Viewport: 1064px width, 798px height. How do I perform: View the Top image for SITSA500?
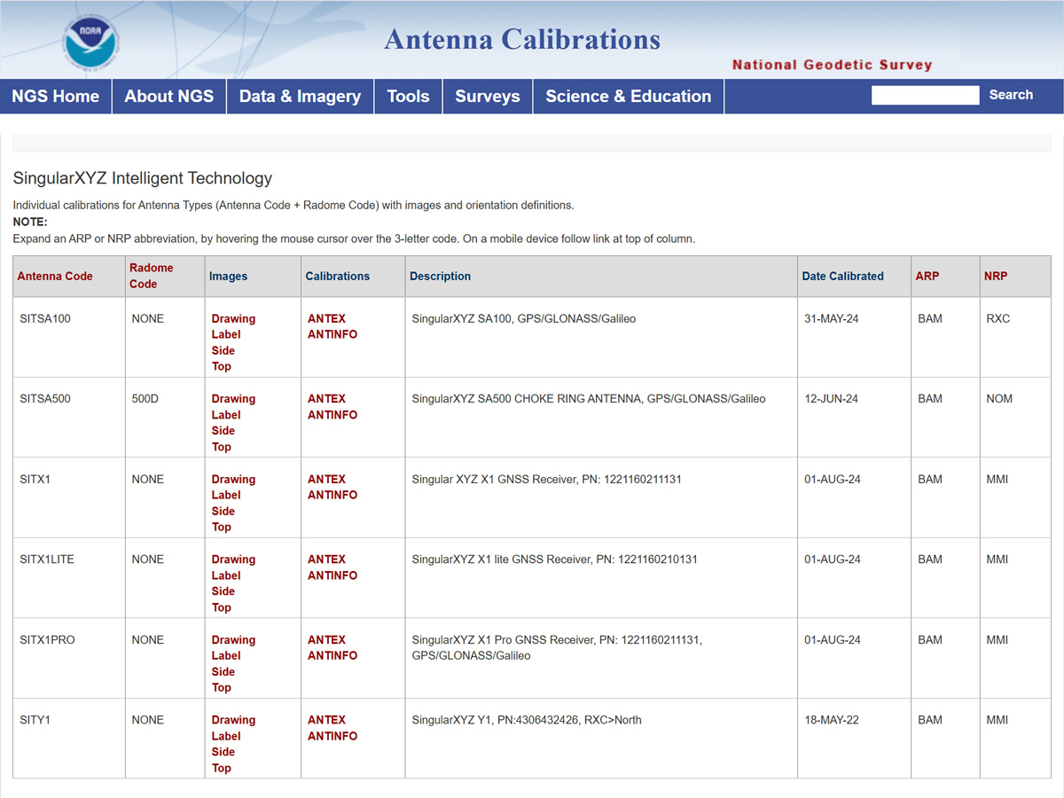click(221, 447)
